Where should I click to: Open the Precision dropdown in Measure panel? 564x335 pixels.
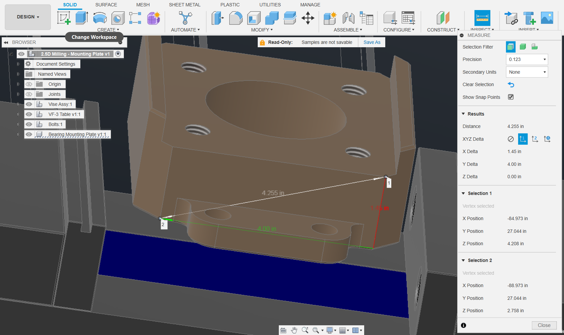[527, 59]
